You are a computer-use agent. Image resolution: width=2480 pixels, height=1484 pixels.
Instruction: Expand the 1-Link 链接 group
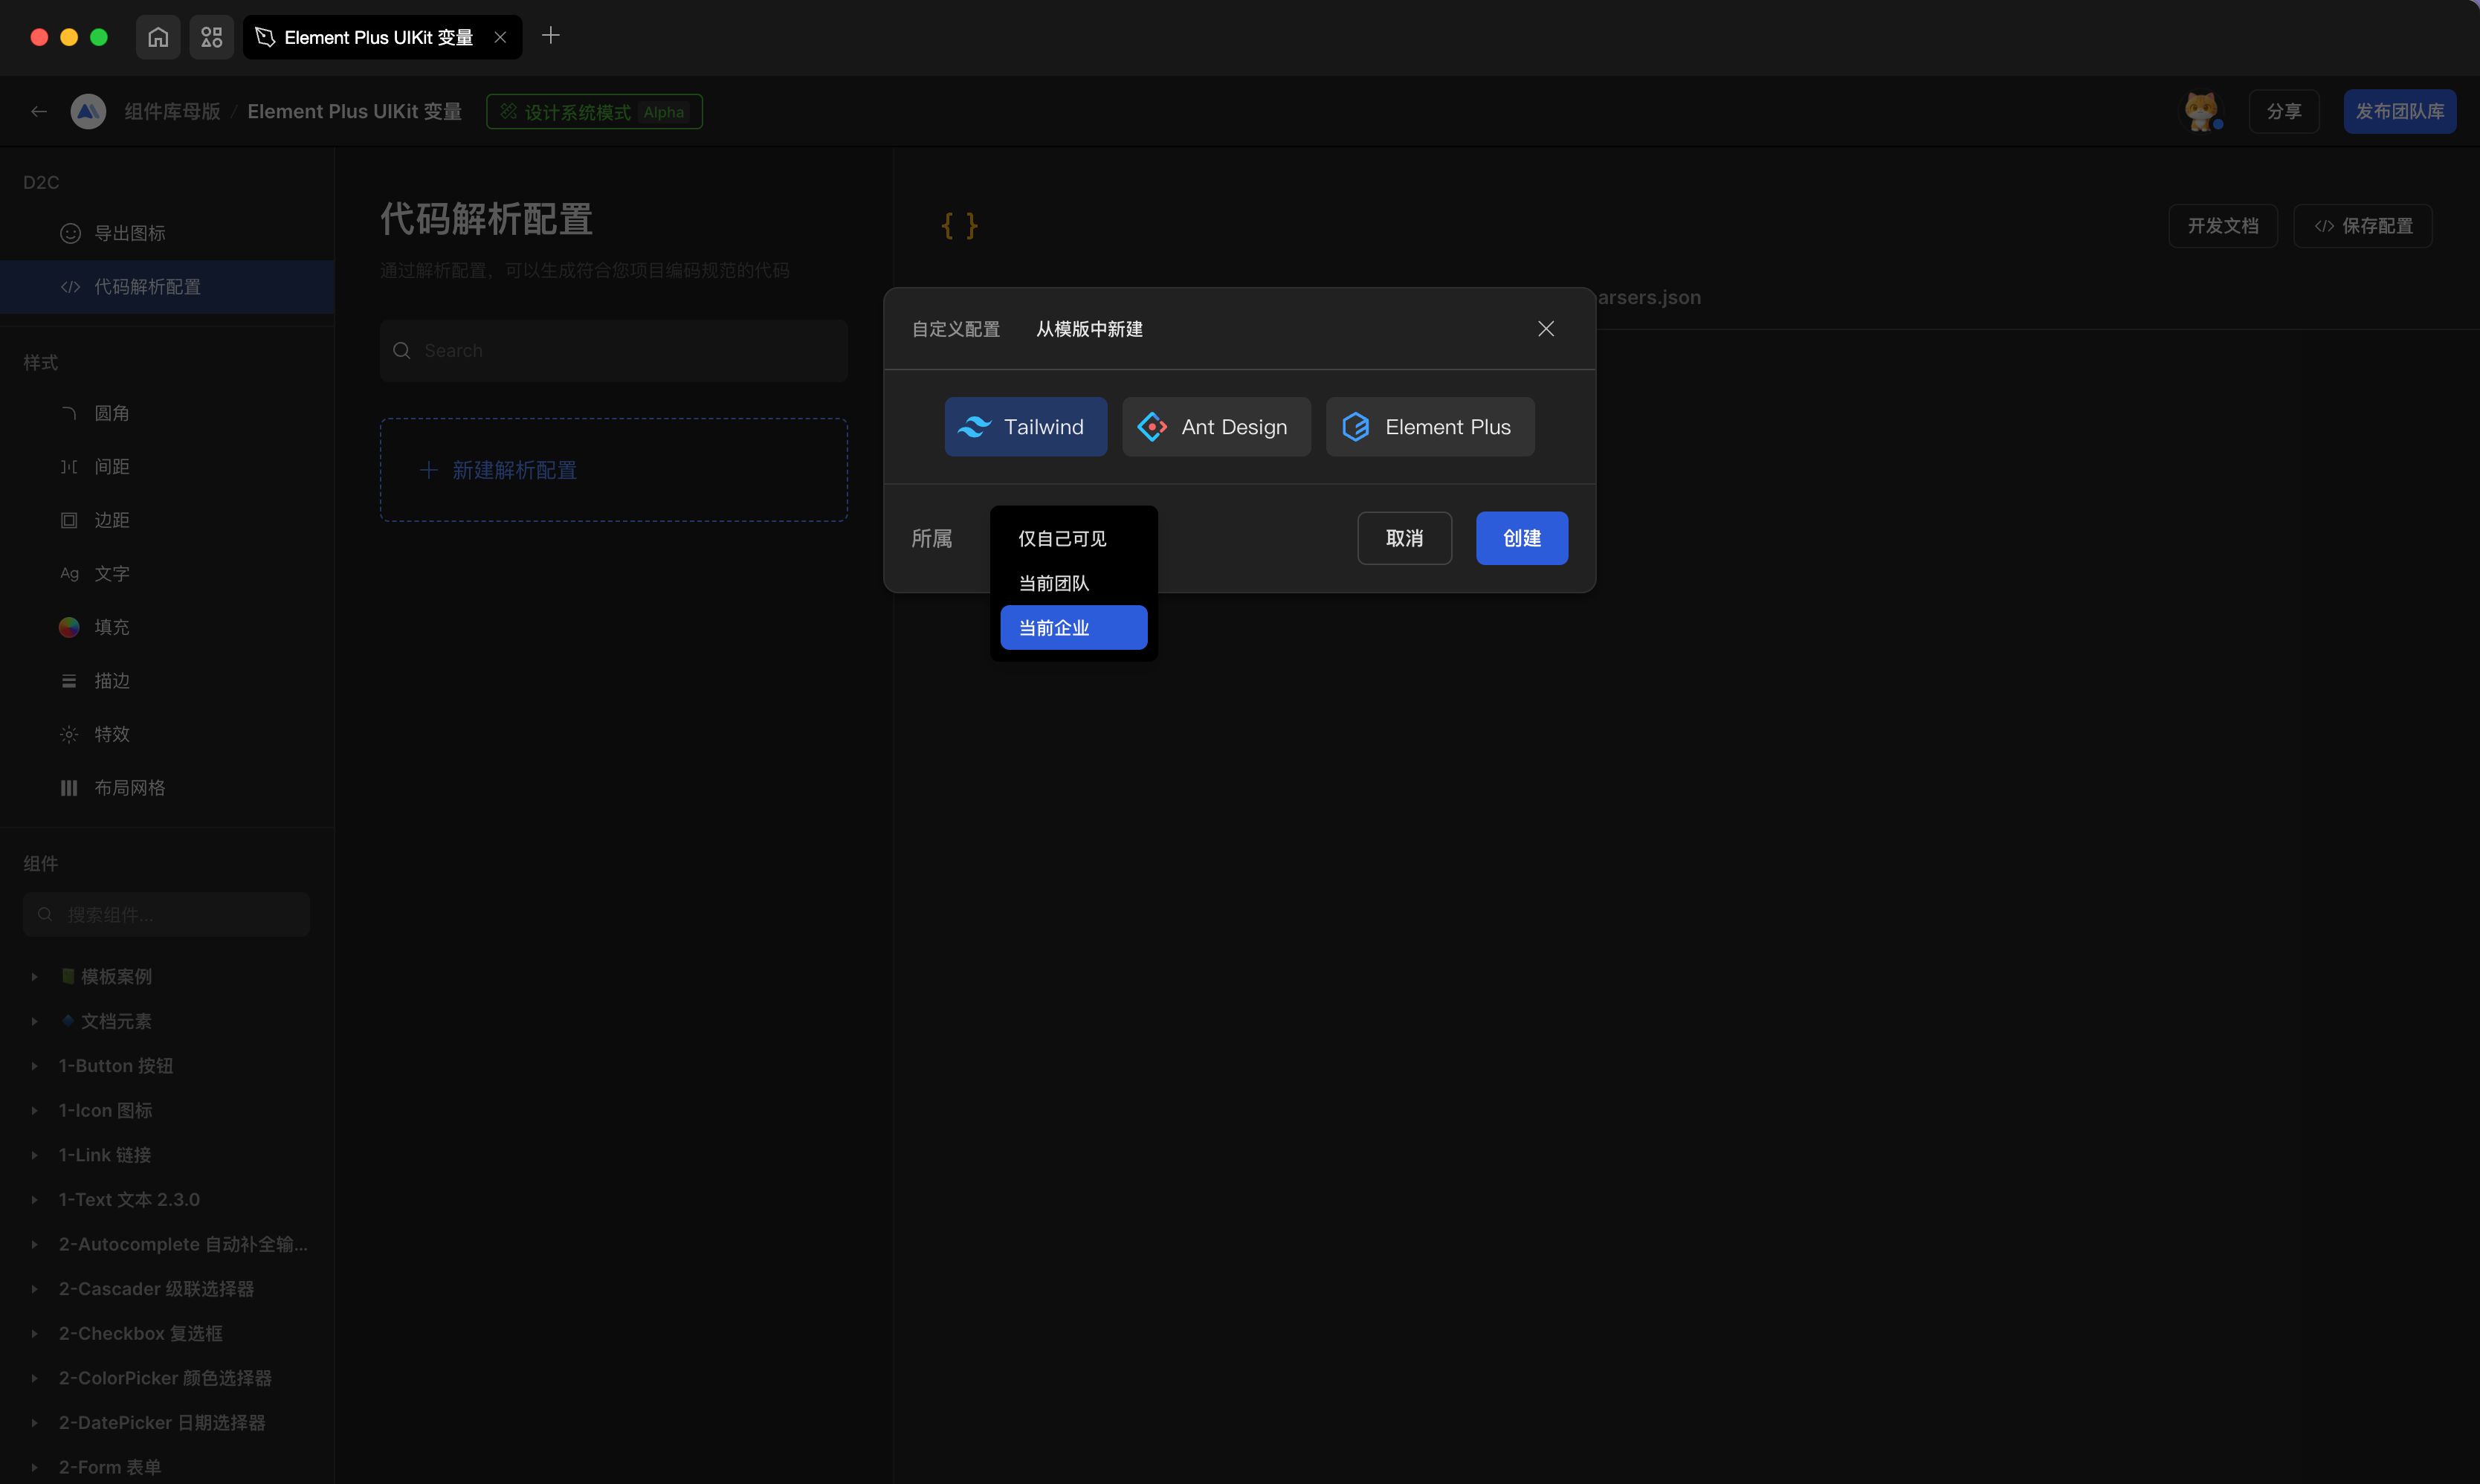point(34,1155)
